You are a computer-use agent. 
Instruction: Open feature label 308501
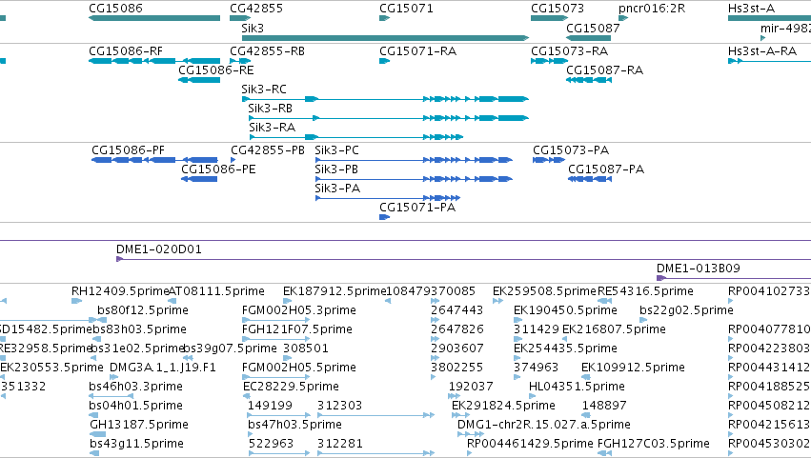pos(306,348)
